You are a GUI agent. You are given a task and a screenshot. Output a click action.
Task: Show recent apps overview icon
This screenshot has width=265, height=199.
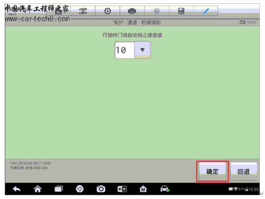point(58,189)
